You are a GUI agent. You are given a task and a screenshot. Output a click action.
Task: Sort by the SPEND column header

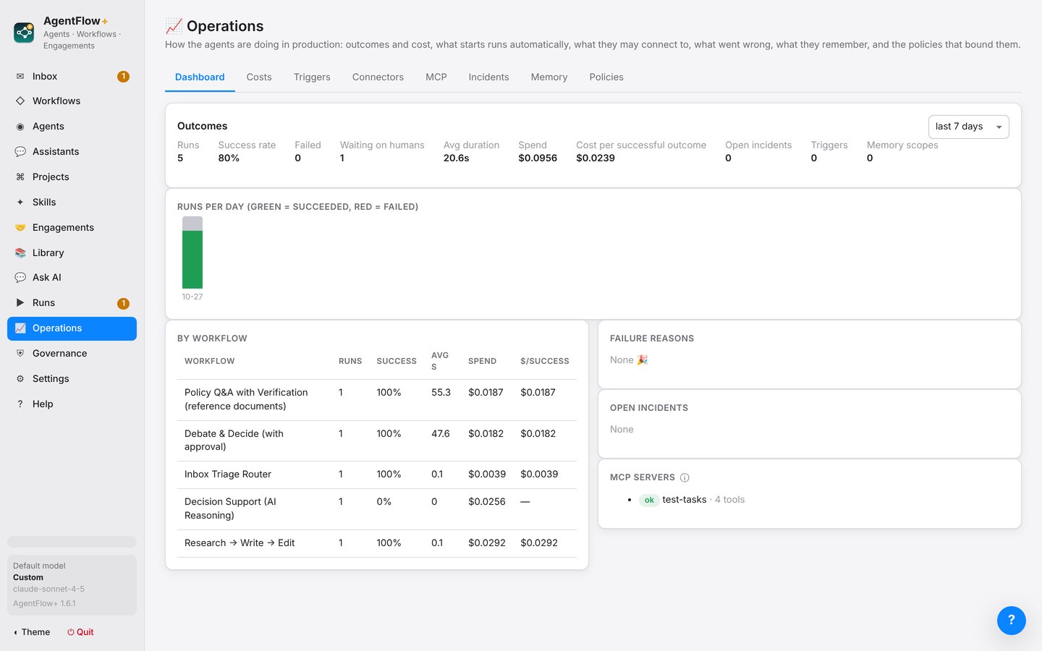pos(482,361)
